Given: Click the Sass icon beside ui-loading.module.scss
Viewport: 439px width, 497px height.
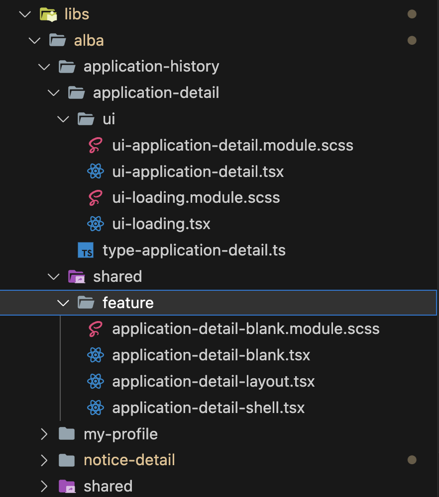Looking at the screenshot, I should pyautogui.click(x=95, y=198).
